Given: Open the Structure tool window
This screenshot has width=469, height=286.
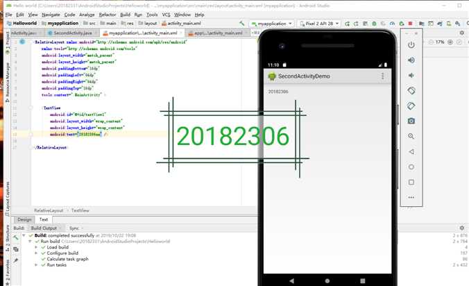Looking at the screenshot, I should click(x=7, y=238).
